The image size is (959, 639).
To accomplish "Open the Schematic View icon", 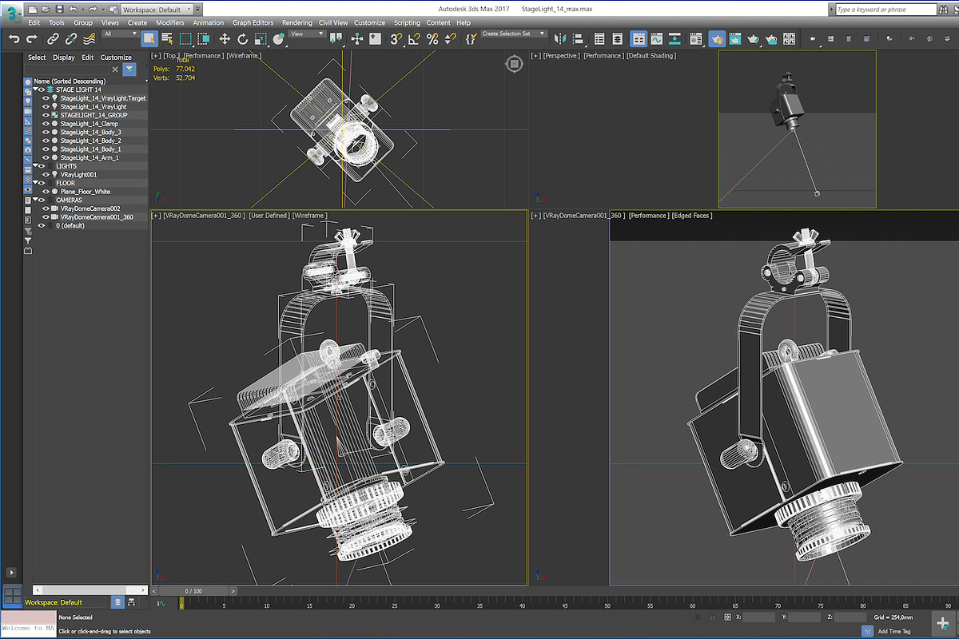I will 676,38.
